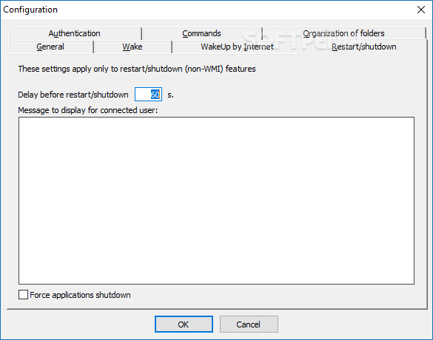Close the Configuration window
The image size is (433, 340).
tap(421, 10)
